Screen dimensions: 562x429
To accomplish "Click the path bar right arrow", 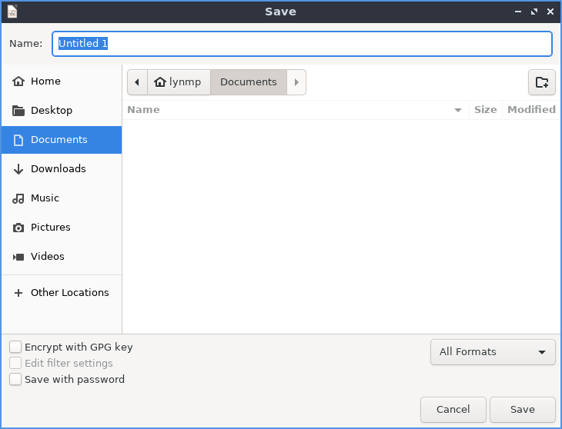I will click(296, 82).
